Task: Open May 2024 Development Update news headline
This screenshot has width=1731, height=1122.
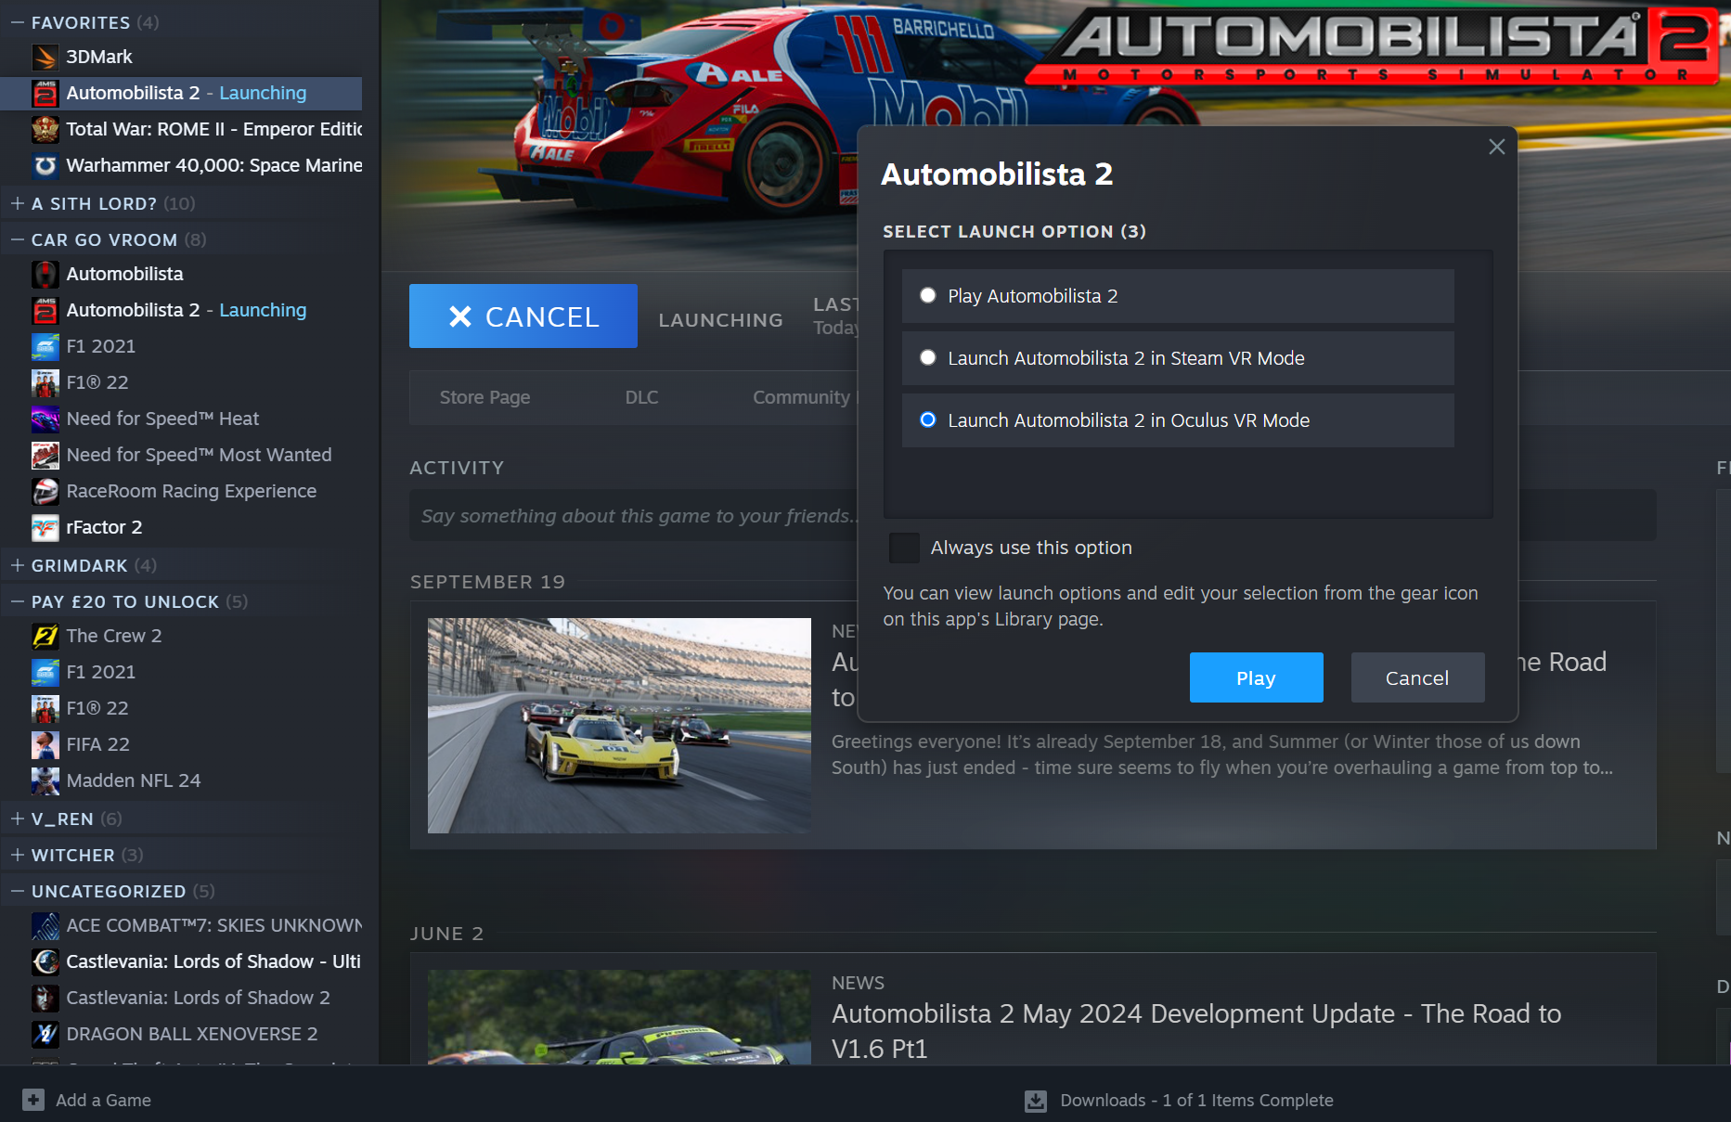Action: 1196,1031
